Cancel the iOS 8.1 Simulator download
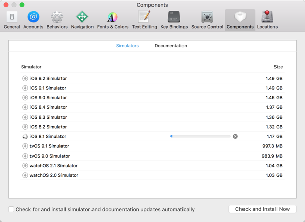The height and width of the screenshot is (222, 305). [x=235, y=136]
